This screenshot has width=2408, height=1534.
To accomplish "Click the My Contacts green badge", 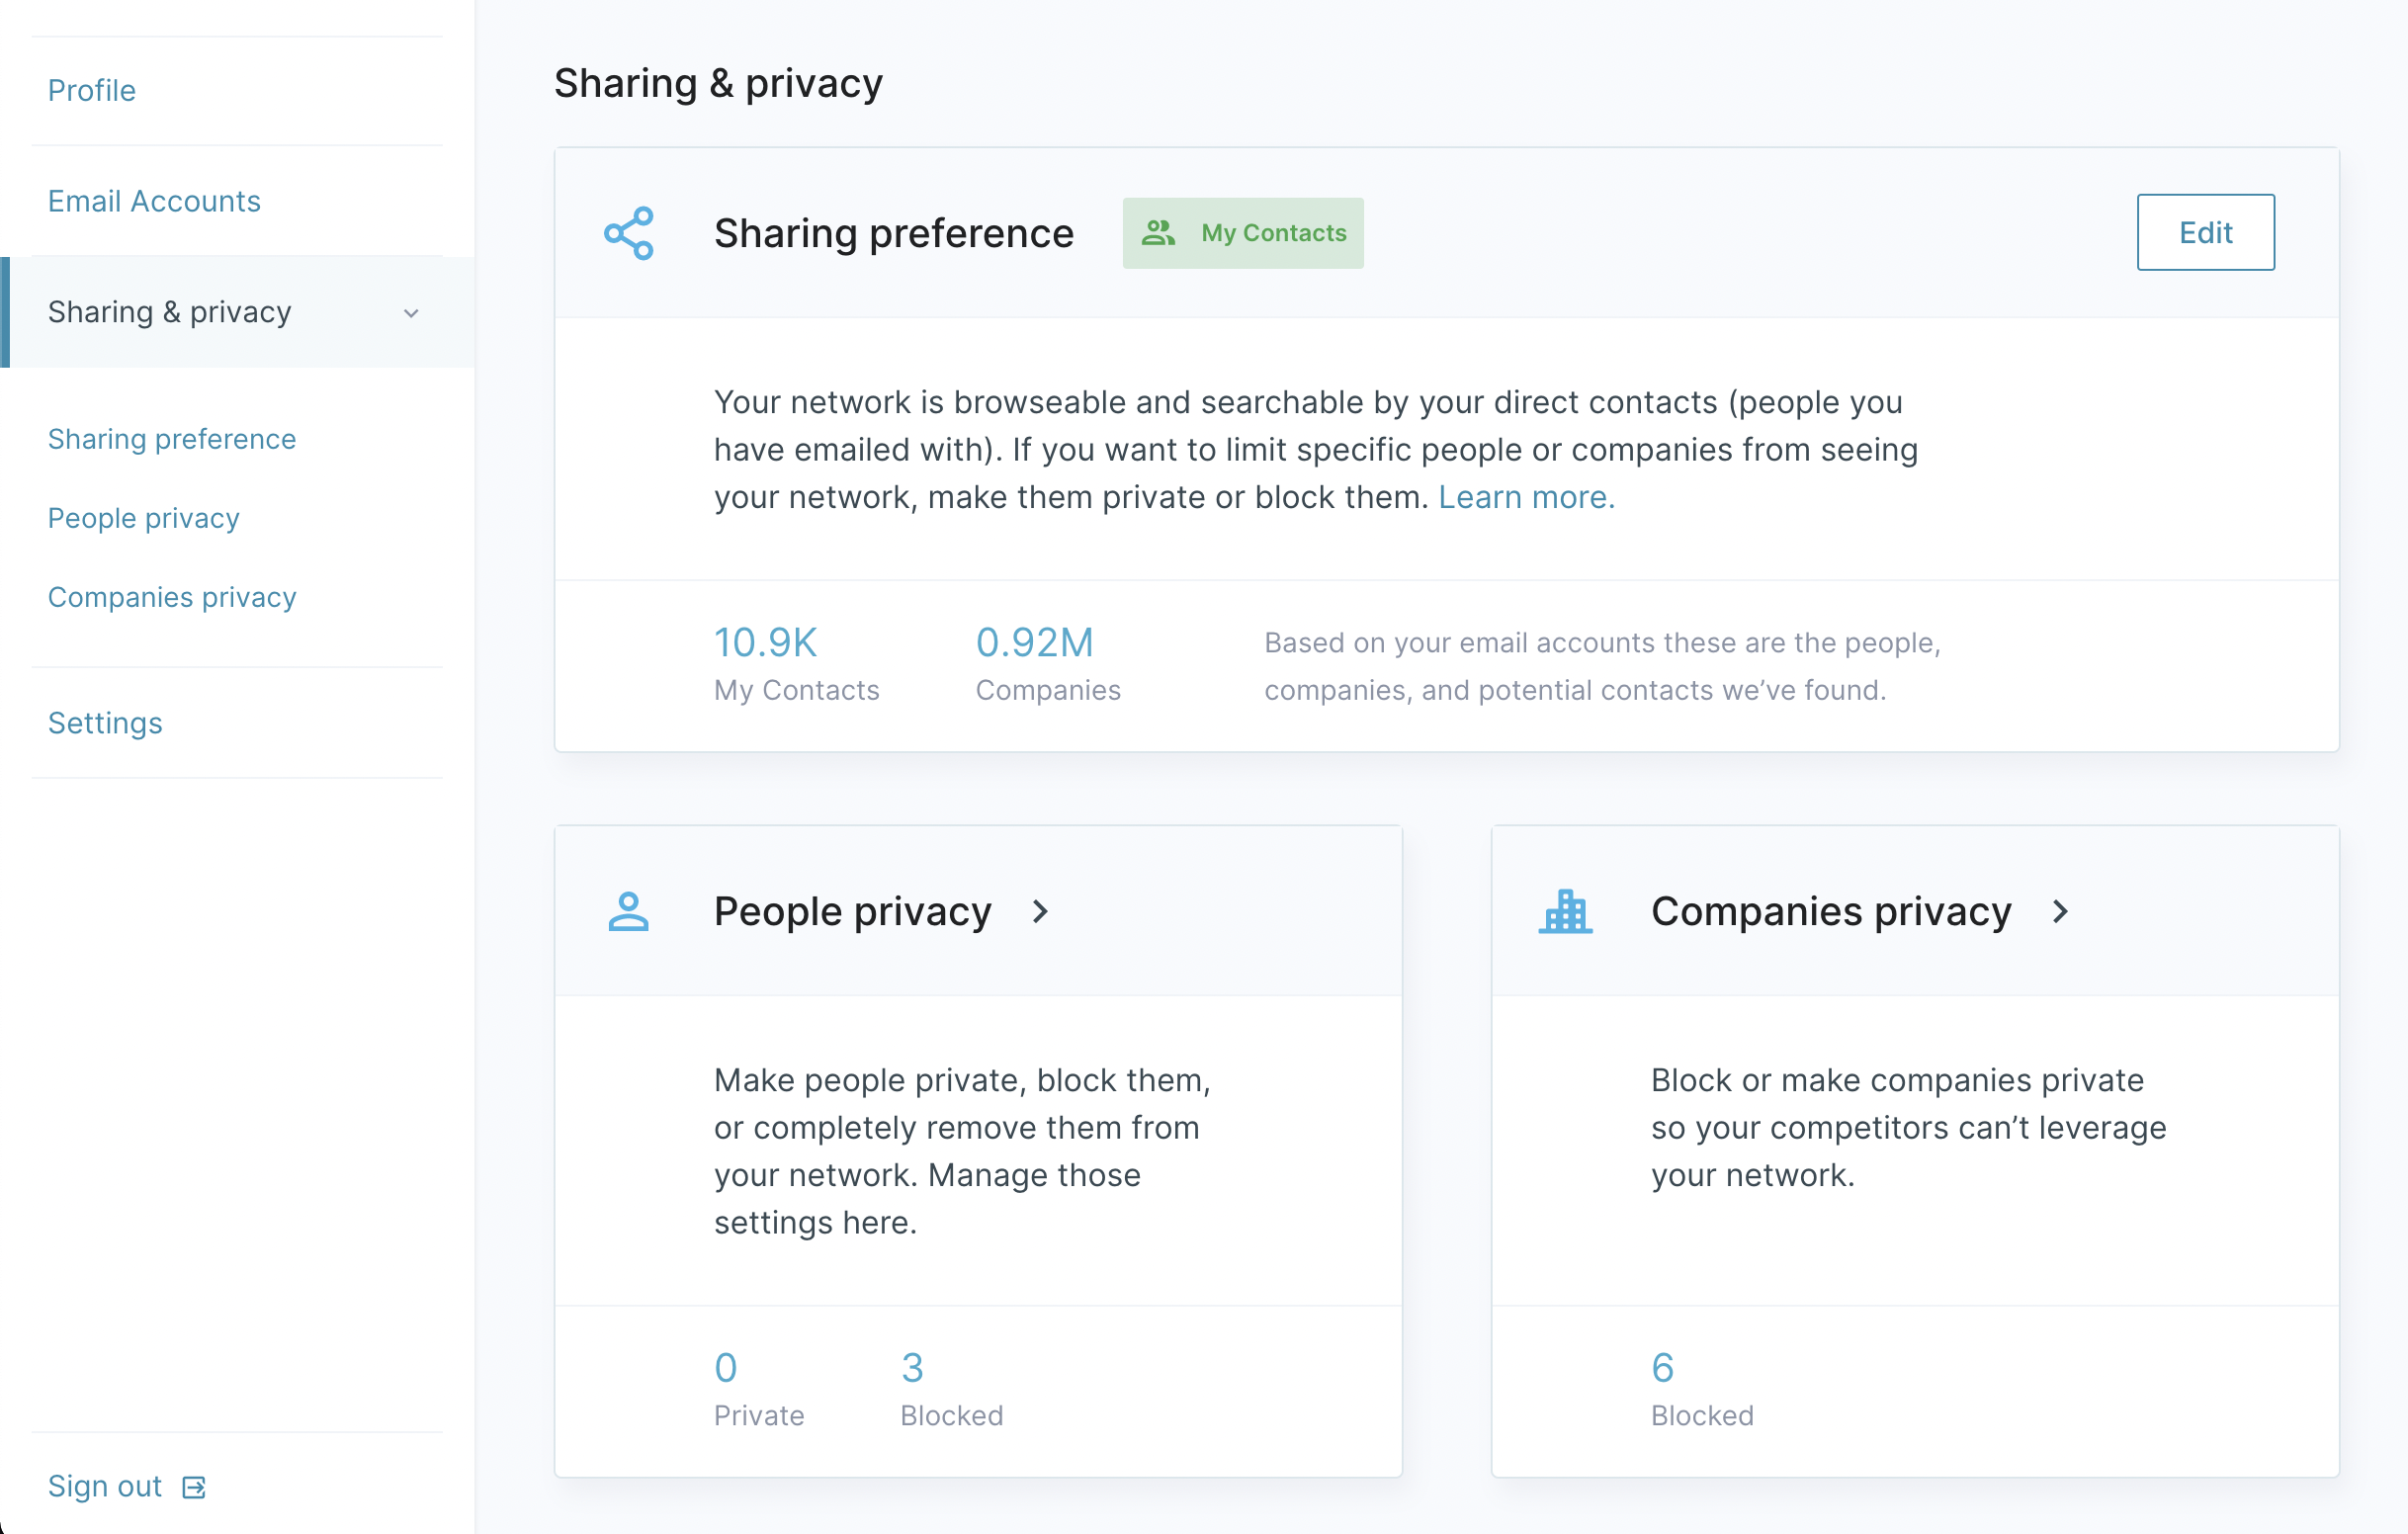I will (1243, 233).
